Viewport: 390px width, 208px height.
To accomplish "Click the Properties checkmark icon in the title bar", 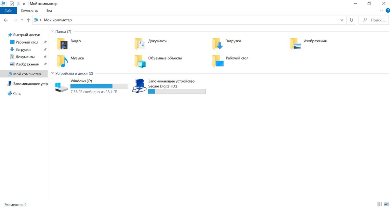I will 12,4.
